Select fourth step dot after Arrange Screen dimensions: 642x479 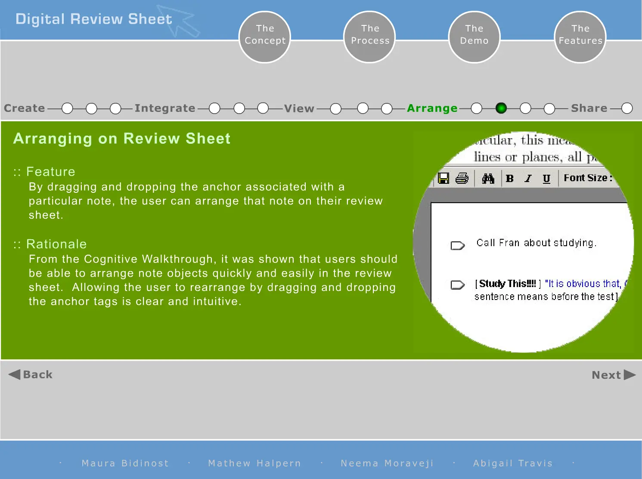[x=549, y=108]
